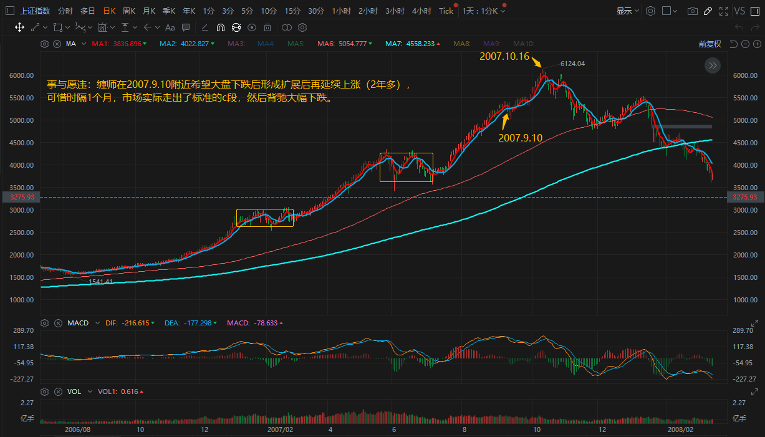765x437 pixels.
Task: Take a chart screenshot with camera icon
Action: (x=692, y=11)
